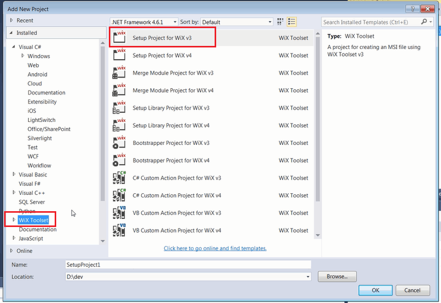Click the template list scrollbar down arrow
This screenshot has width=441, height=303.
(318, 235)
